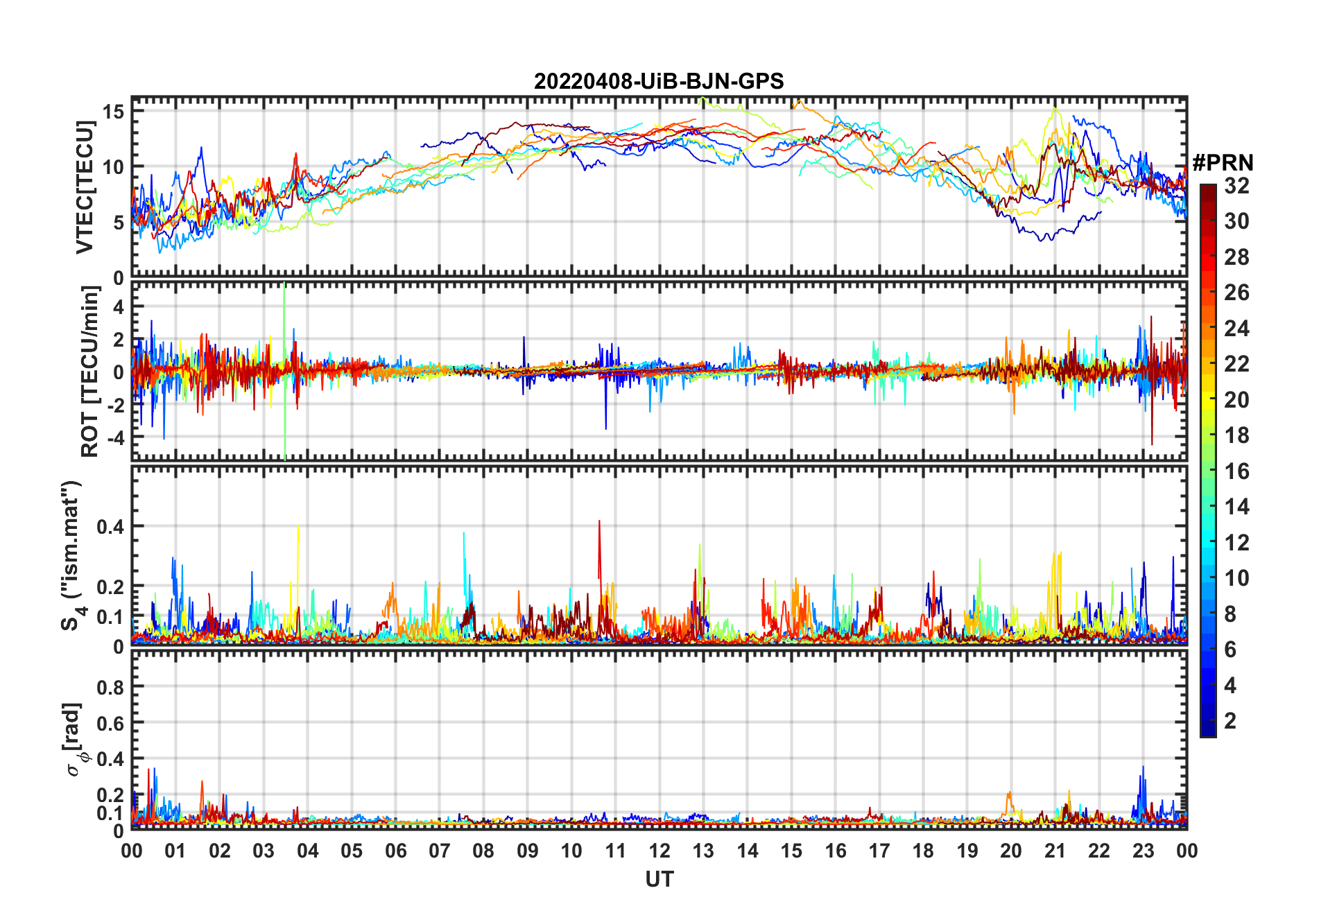Click colorbar tick label 6
This screenshot has width=1319, height=922.
[1230, 650]
